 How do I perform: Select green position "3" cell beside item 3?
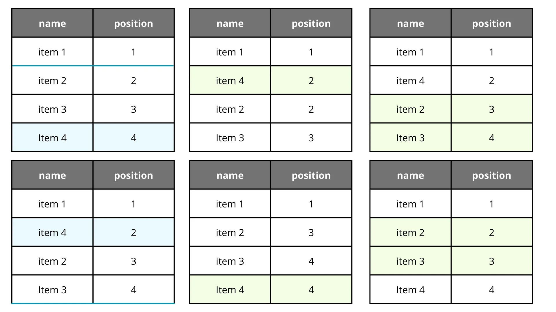pyautogui.click(x=491, y=261)
